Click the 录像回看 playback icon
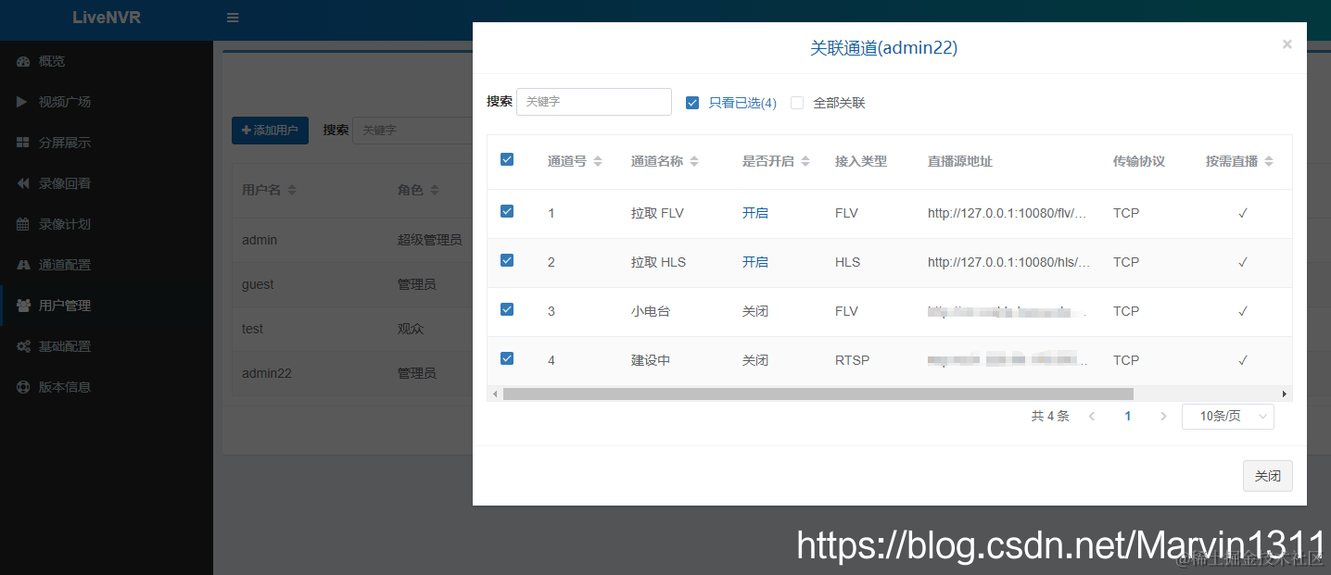The height and width of the screenshot is (575, 1331). (21, 183)
